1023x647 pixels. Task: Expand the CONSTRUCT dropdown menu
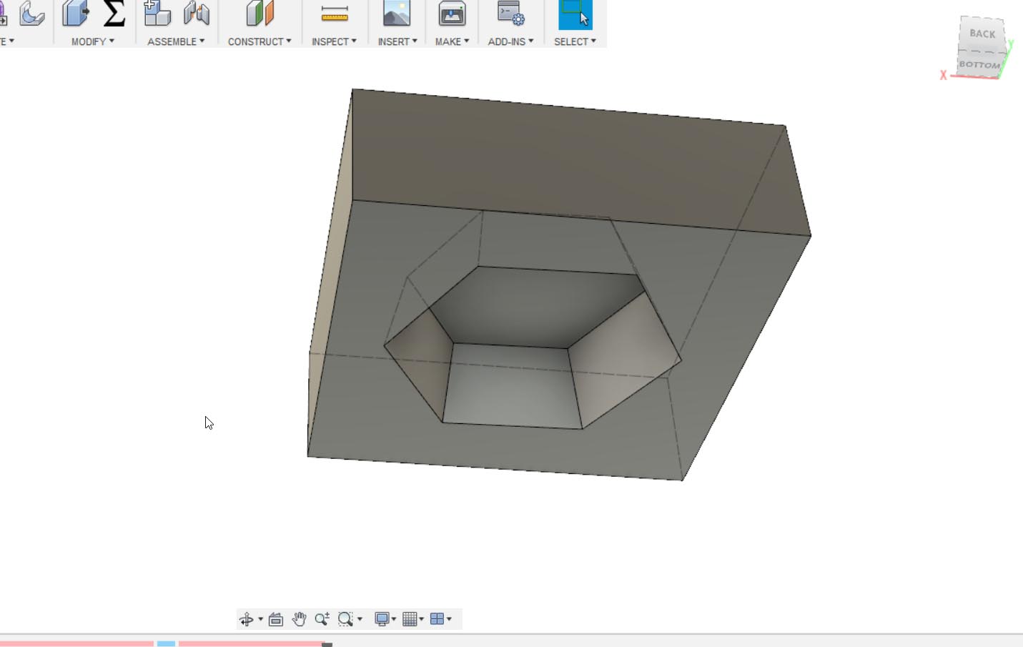[x=260, y=41]
